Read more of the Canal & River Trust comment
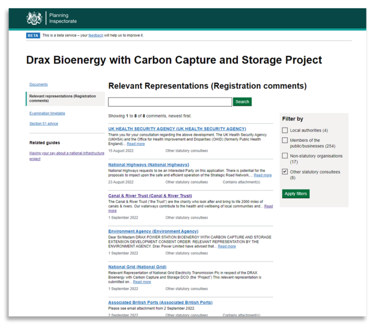Image resolution: width=375 pixels, height=329 pixels. tap(269, 206)
